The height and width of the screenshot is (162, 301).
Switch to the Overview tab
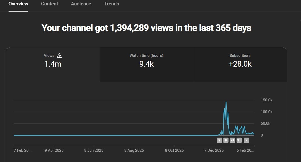tap(18, 4)
